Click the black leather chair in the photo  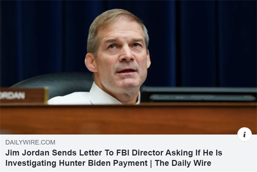[x=54, y=85]
